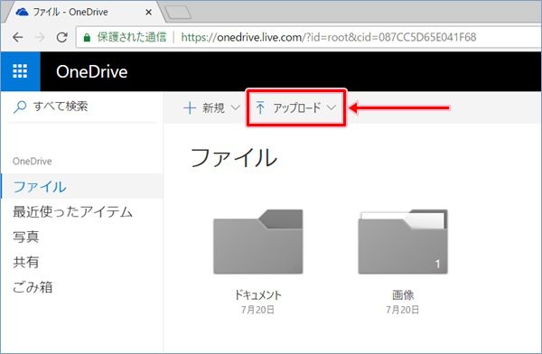This screenshot has width=542, height=354.
Task: Click the search magnifier icon
Action: click(19, 107)
